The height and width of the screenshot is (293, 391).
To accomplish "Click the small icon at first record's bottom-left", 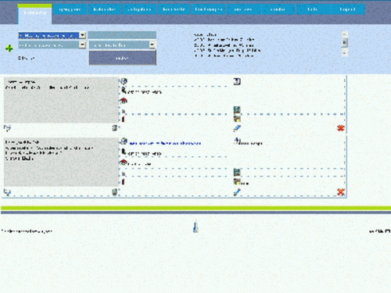I will (x=7, y=128).
